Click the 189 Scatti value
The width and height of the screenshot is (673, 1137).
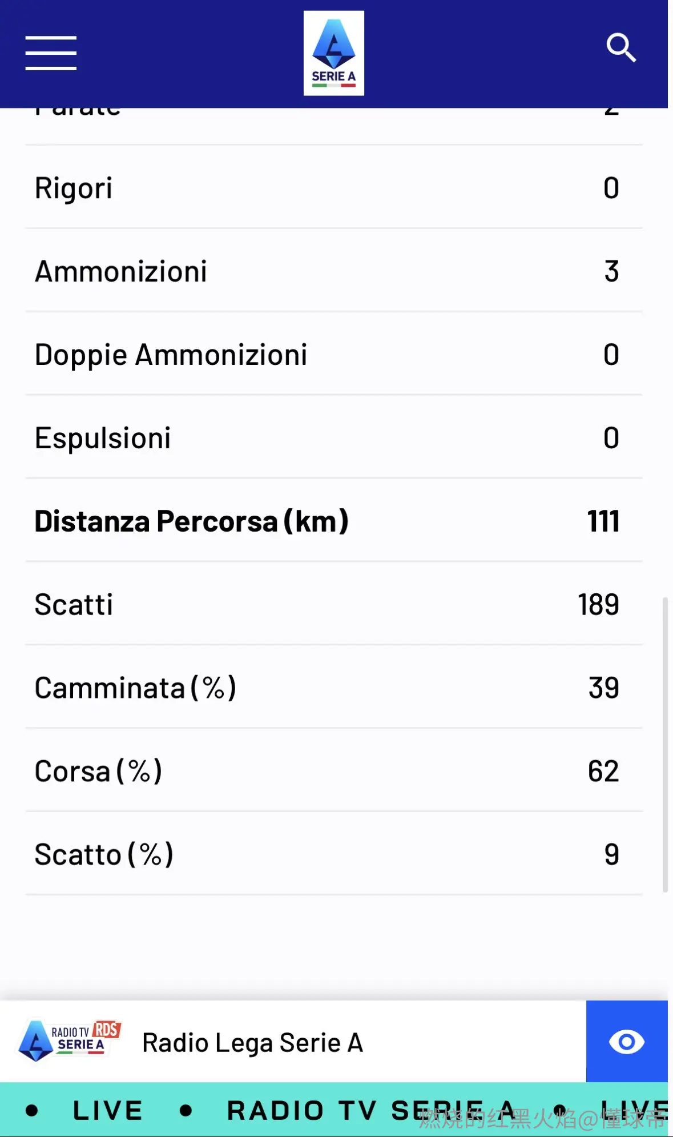click(x=598, y=604)
